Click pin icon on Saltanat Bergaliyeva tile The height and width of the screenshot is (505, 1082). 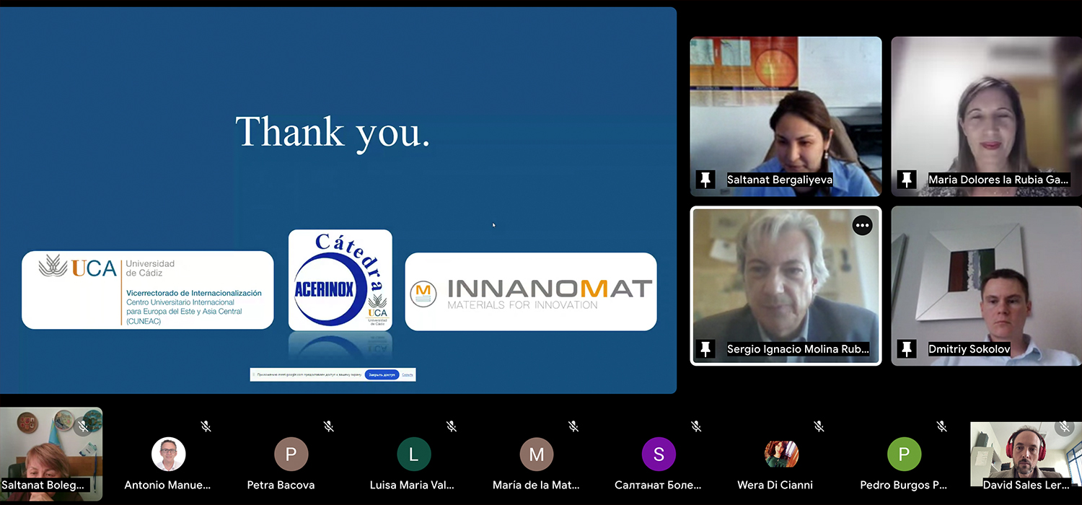(705, 180)
